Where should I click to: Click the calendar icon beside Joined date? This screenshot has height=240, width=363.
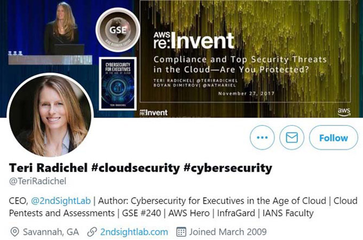181,232
